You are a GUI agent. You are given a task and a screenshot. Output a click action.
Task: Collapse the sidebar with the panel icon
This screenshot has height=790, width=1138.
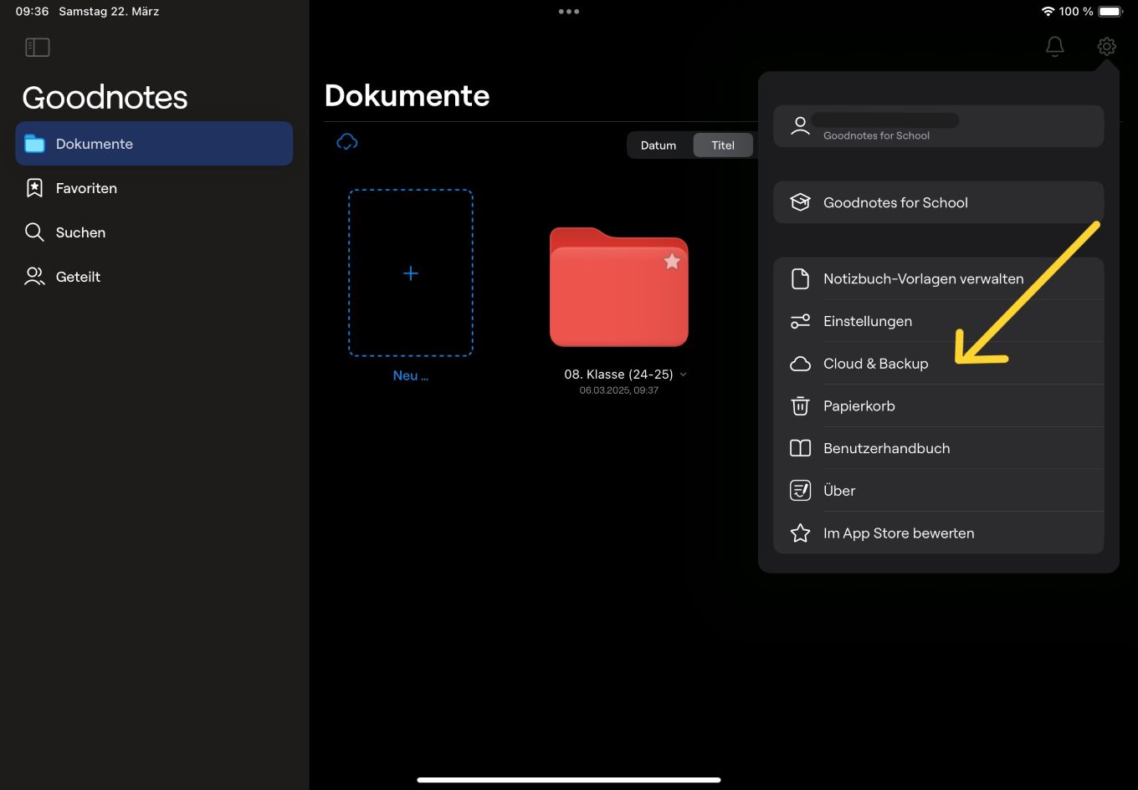38,48
